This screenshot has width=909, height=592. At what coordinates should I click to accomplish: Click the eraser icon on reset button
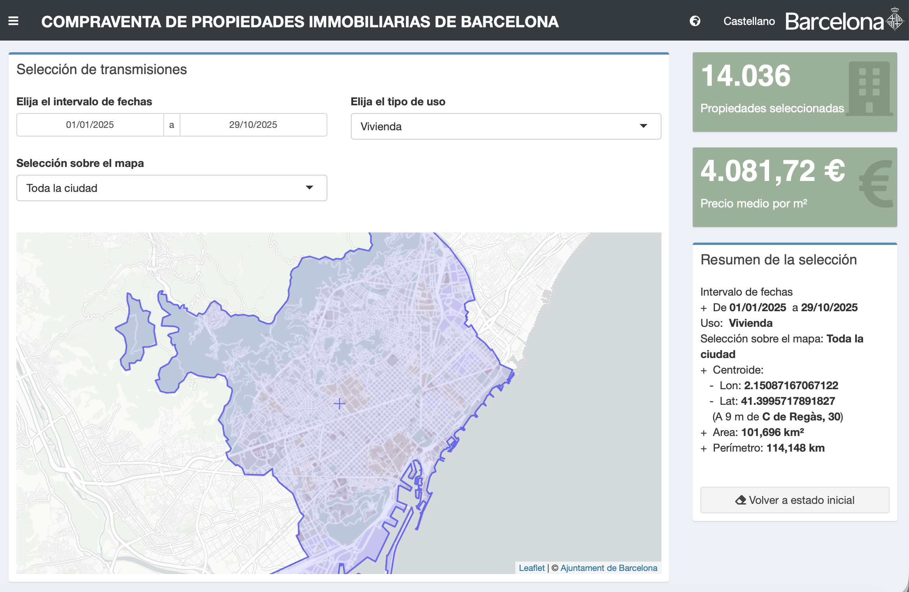coord(740,500)
